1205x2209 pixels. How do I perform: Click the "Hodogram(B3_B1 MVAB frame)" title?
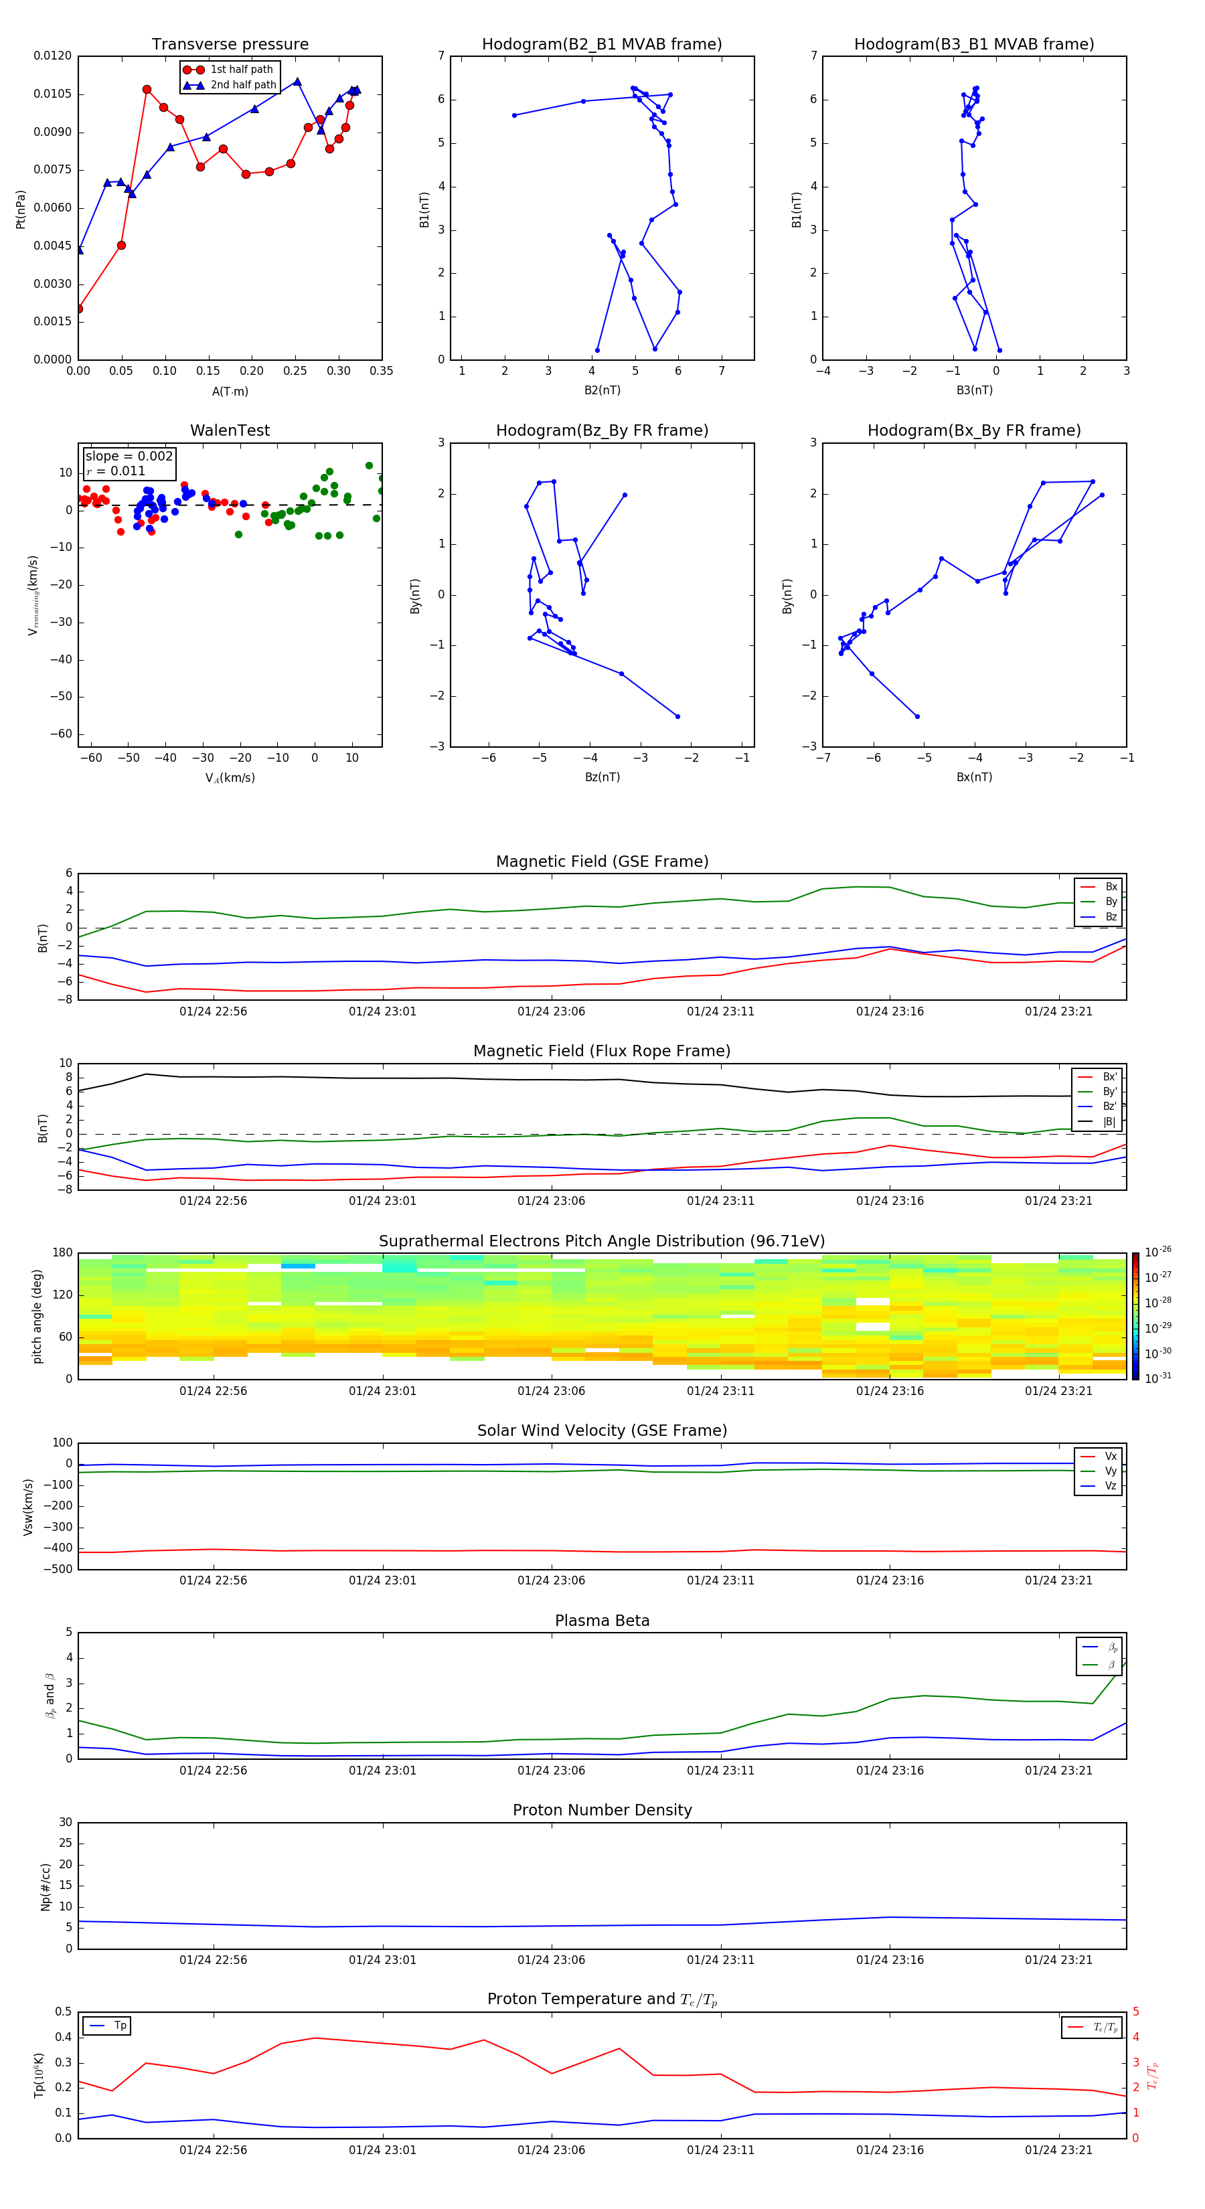click(974, 45)
